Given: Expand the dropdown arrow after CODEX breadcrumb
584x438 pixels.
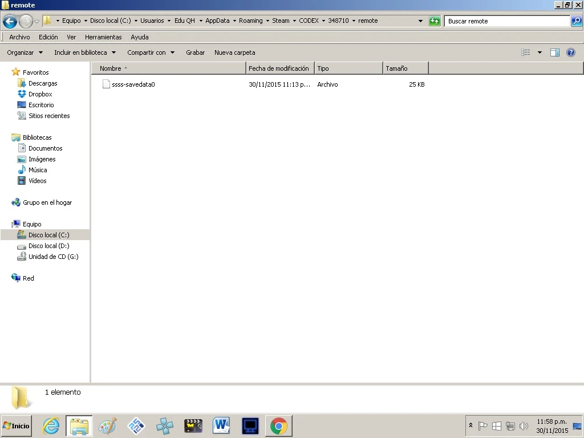Looking at the screenshot, I should tap(323, 21).
